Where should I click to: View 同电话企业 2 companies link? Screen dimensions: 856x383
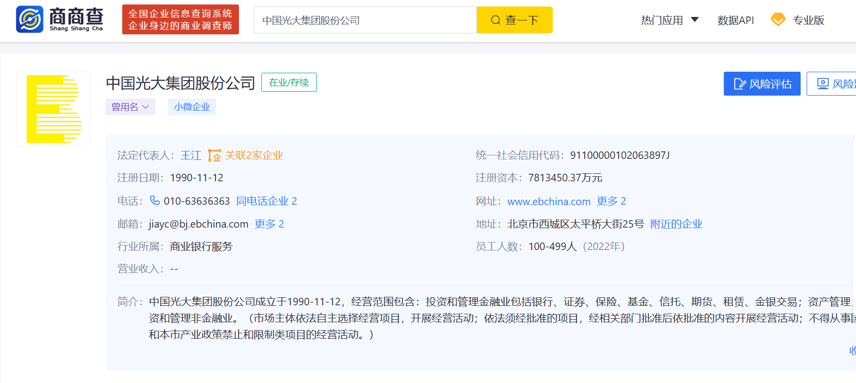pyautogui.click(x=266, y=201)
